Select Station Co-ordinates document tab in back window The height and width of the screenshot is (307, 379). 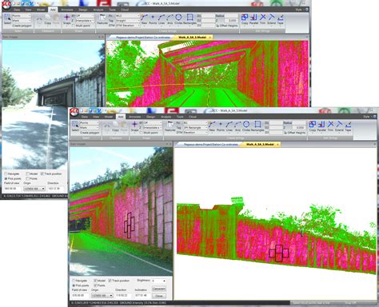[x=143, y=38]
